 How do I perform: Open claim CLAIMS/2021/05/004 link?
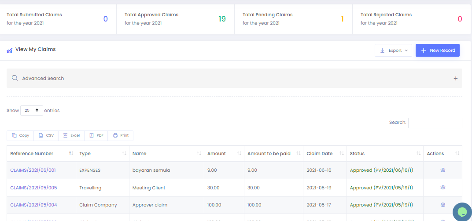34,205
